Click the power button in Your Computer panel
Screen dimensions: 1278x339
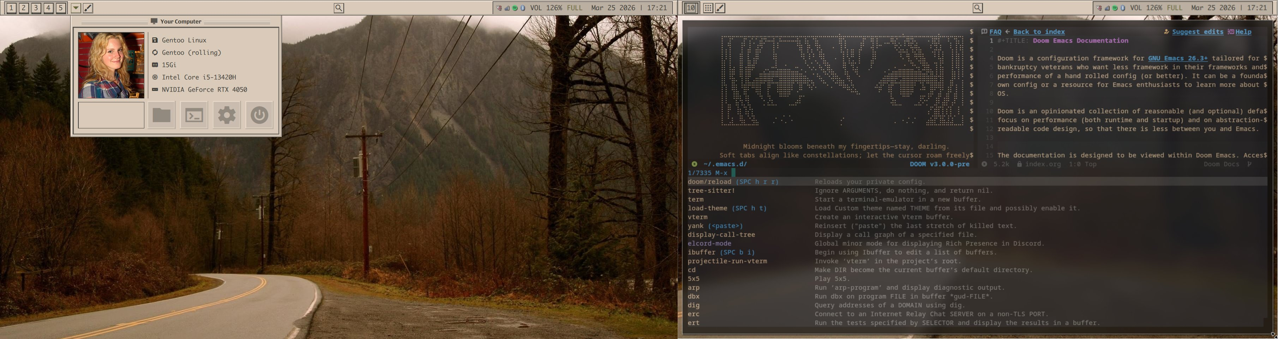pyautogui.click(x=259, y=115)
